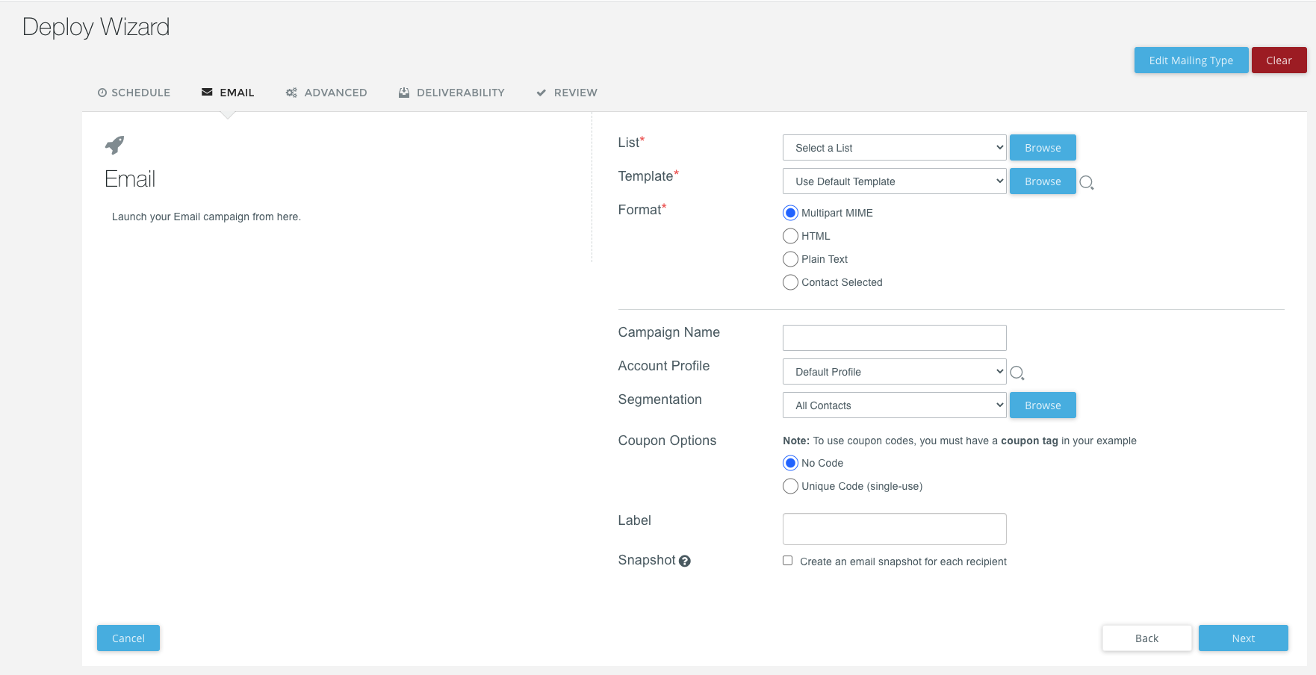Click the Edit Mailing Type button

1191,60
